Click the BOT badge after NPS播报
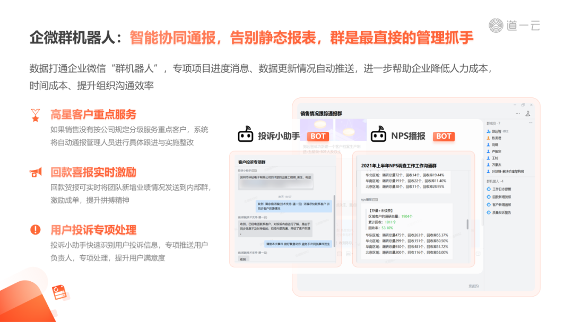This screenshot has height=322, width=573. [x=444, y=136]
